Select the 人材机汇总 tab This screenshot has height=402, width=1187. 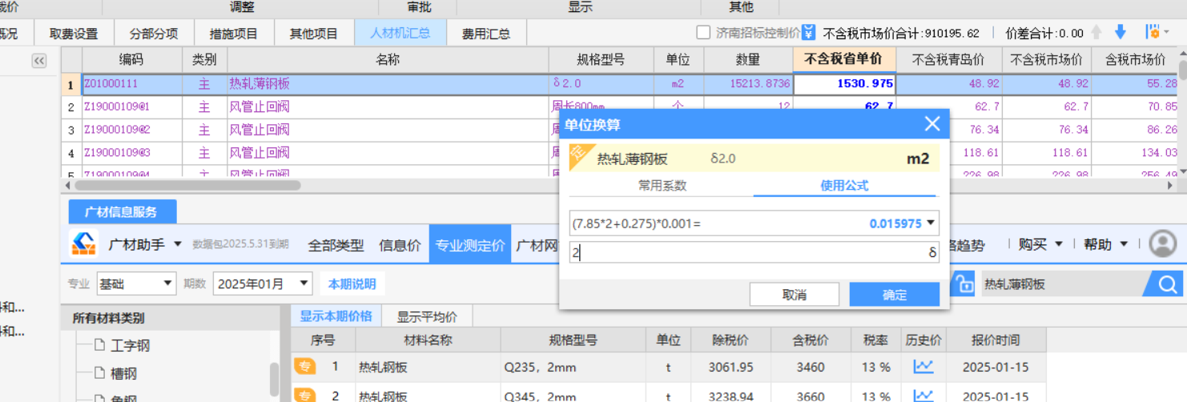400,34
